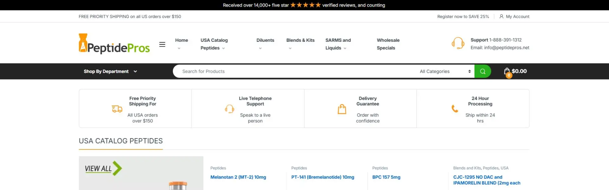Open the SARMS and Liquids menu

pos(338,44)
